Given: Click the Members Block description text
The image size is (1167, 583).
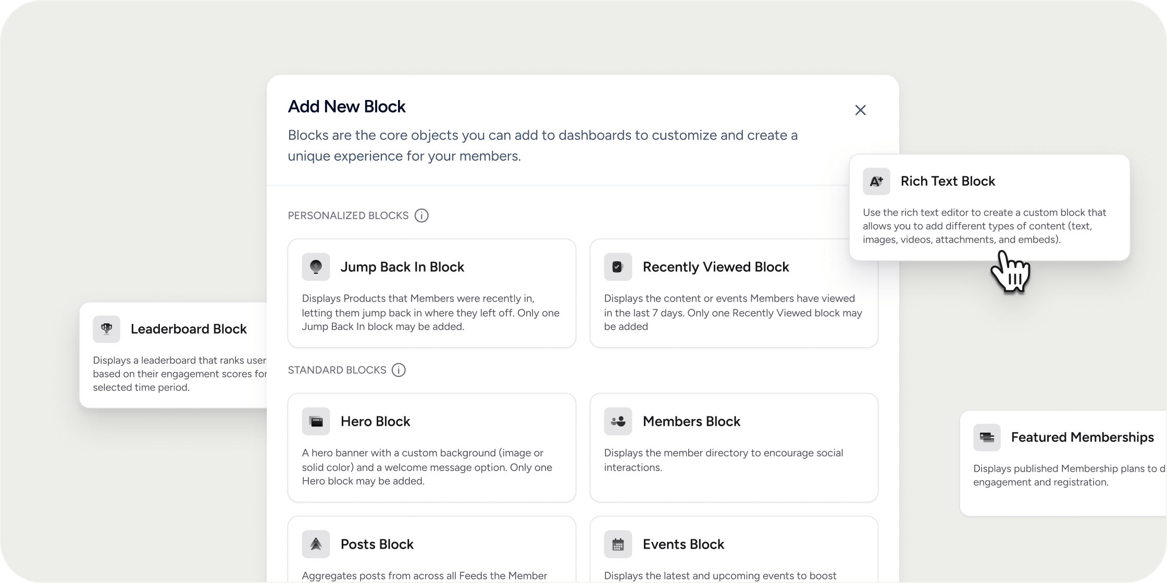Looking at the screenshot, I should pyautogui.click(x=723, y=460).
